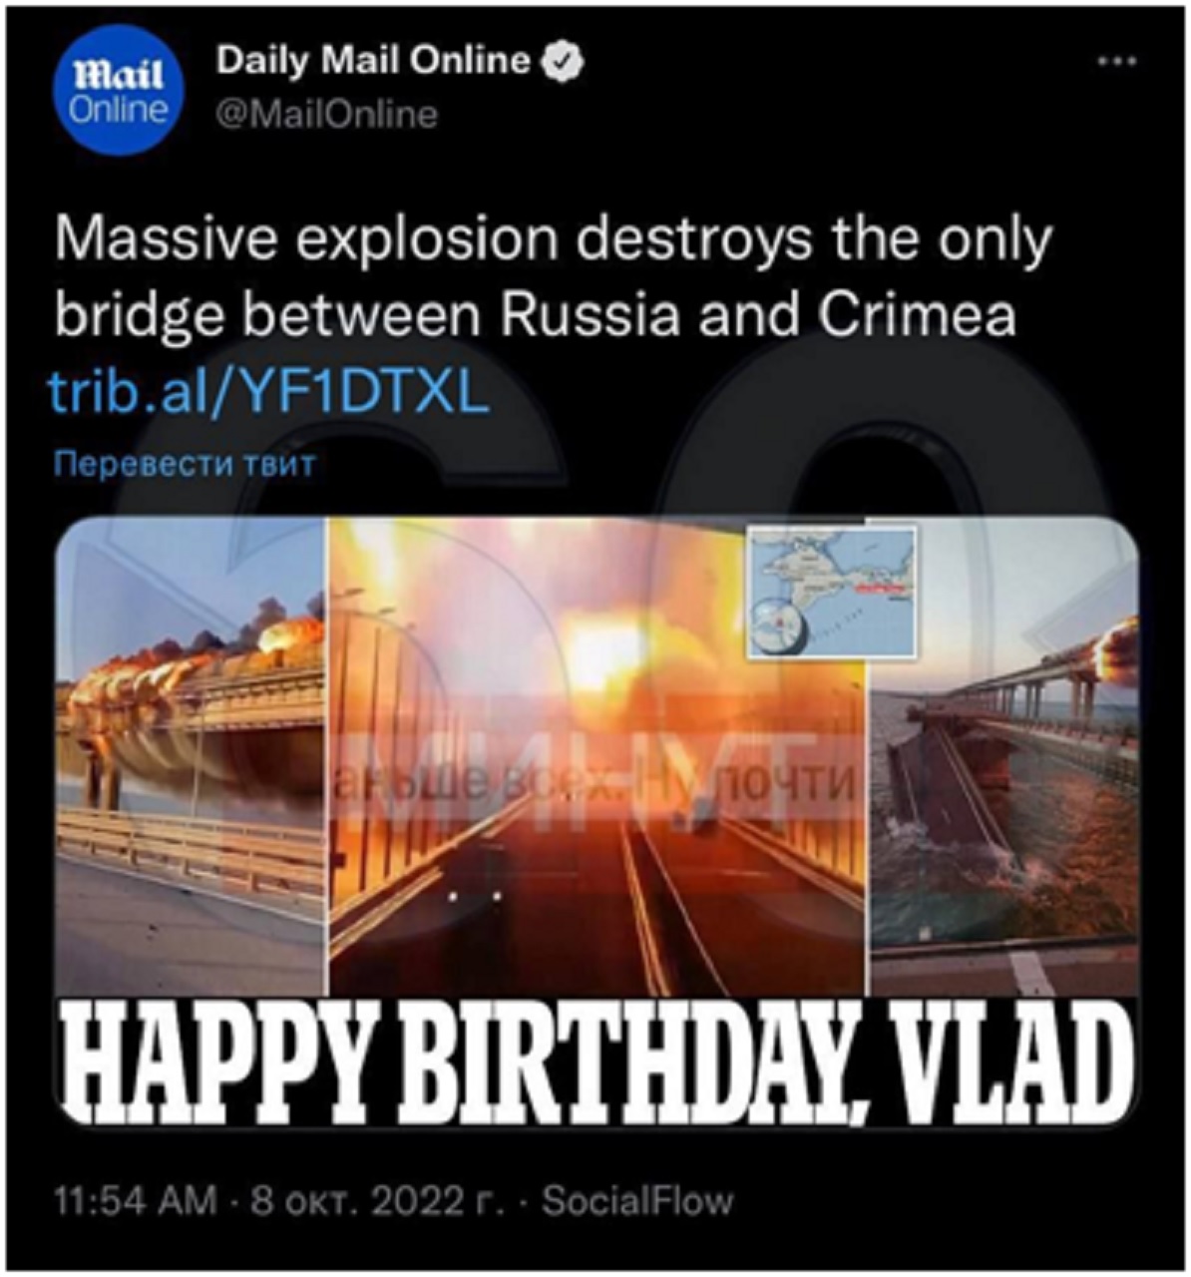Click the Russian watermark text on the middle image
Screen dimensions: 1191x1277
pos(596,785)
